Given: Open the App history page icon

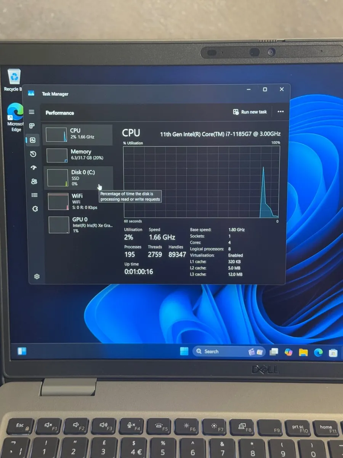Looking at the screenshot, I should point(33,154).
